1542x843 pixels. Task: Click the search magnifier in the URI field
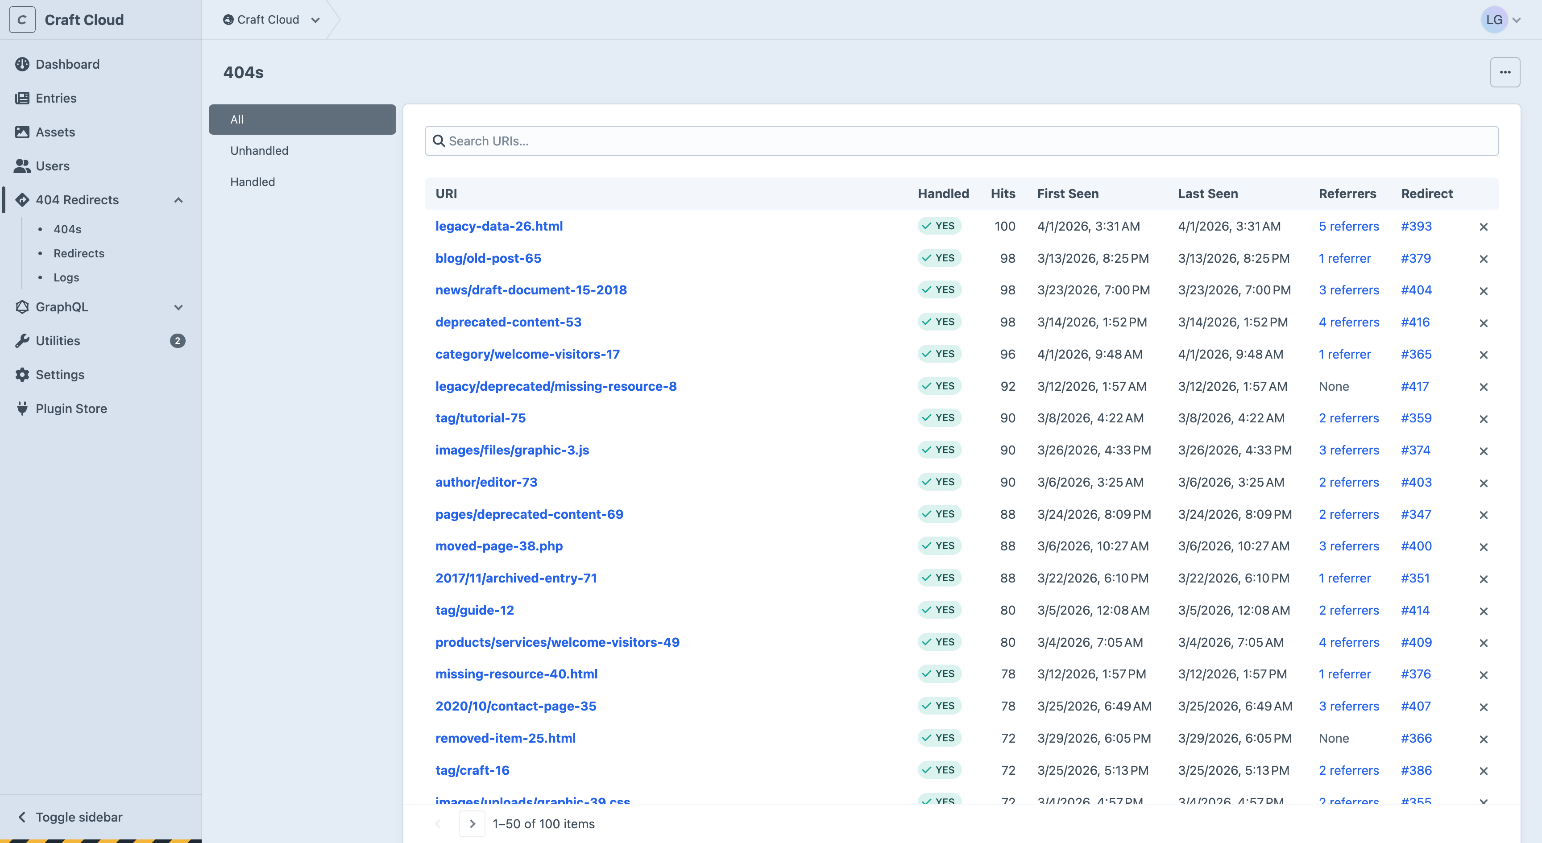[439, 140]
